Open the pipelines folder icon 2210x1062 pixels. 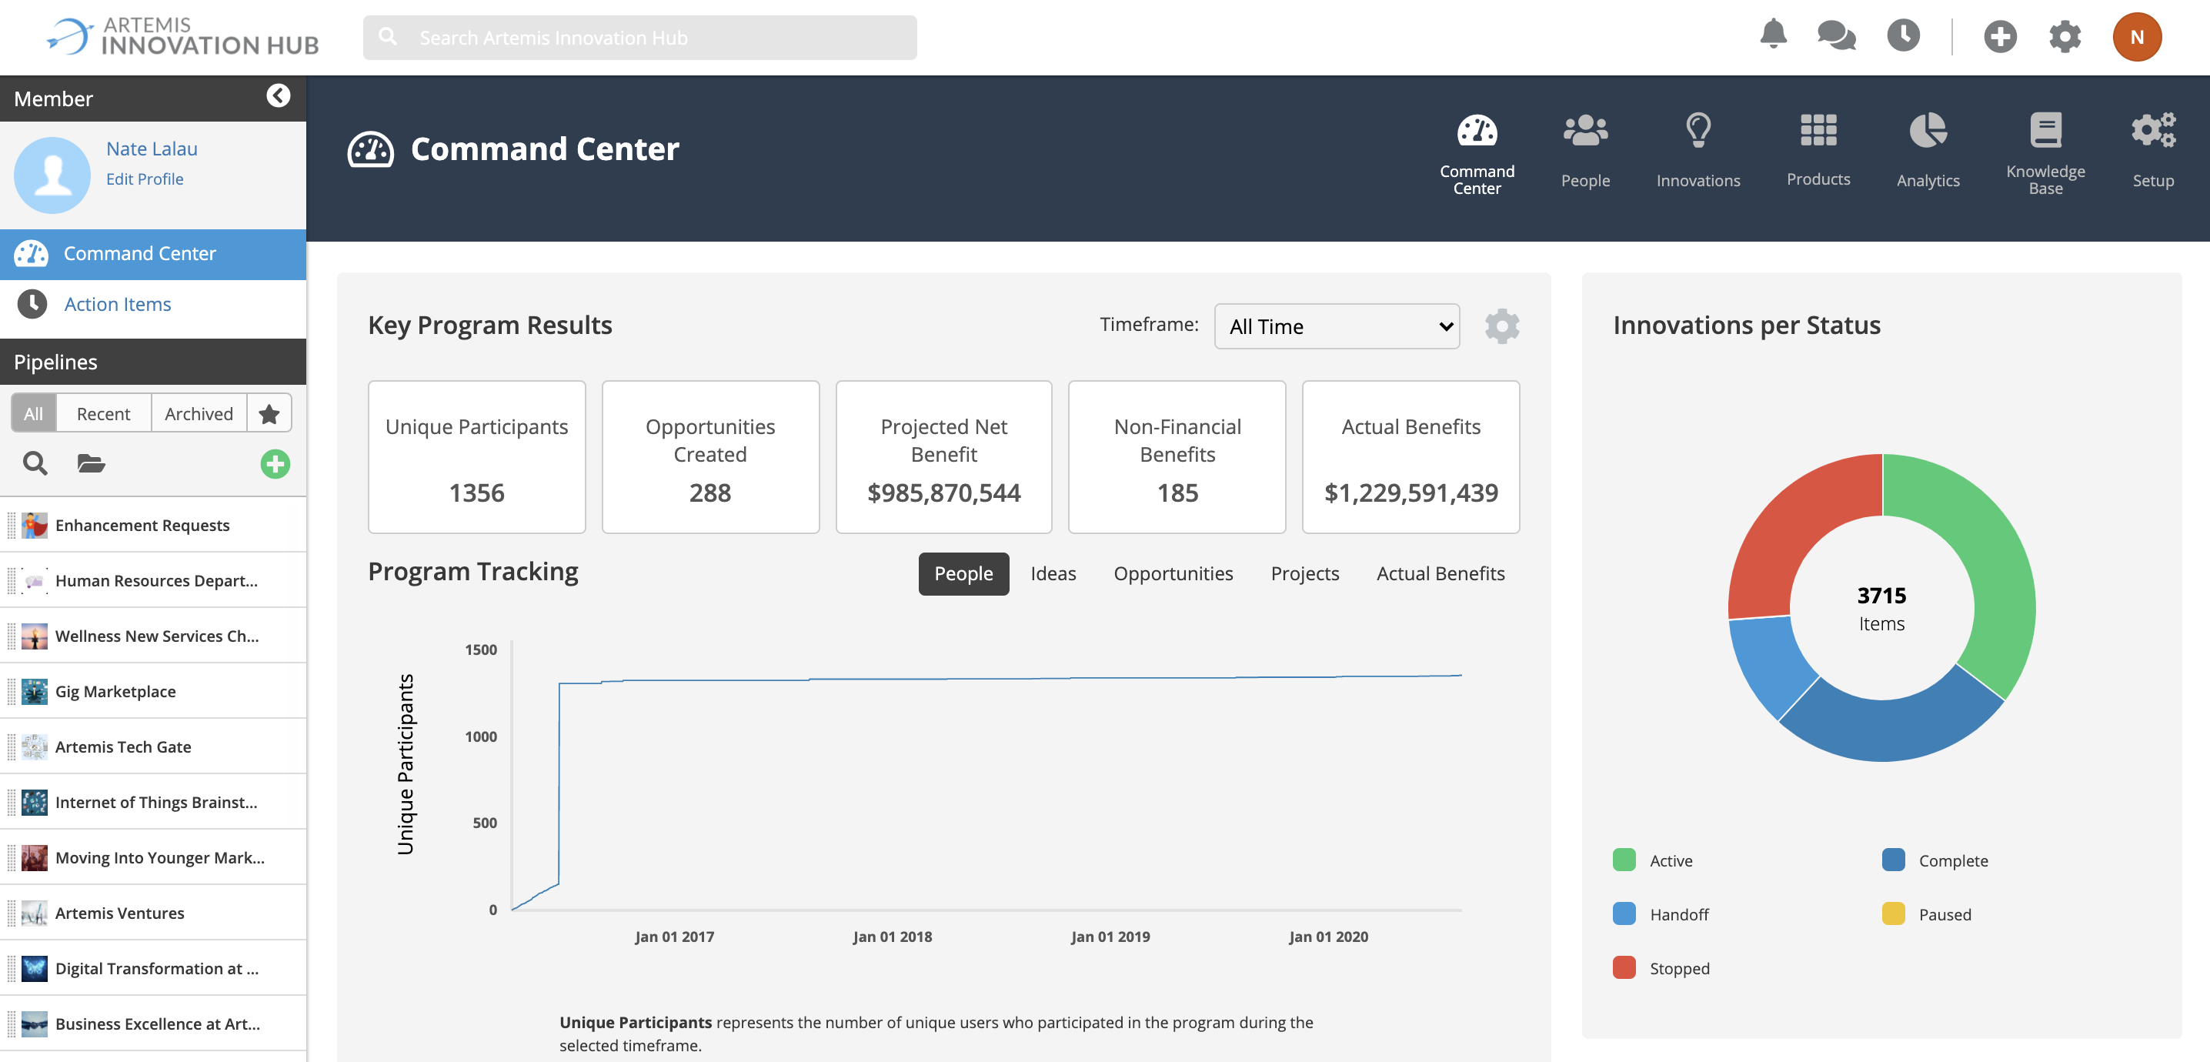click(x=91, y=463)
